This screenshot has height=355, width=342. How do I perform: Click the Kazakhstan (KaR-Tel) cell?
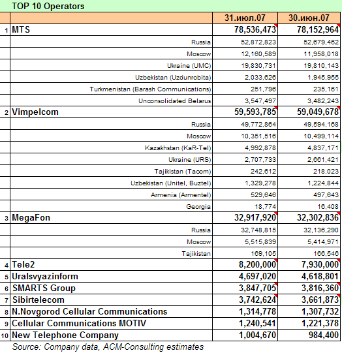111,147
